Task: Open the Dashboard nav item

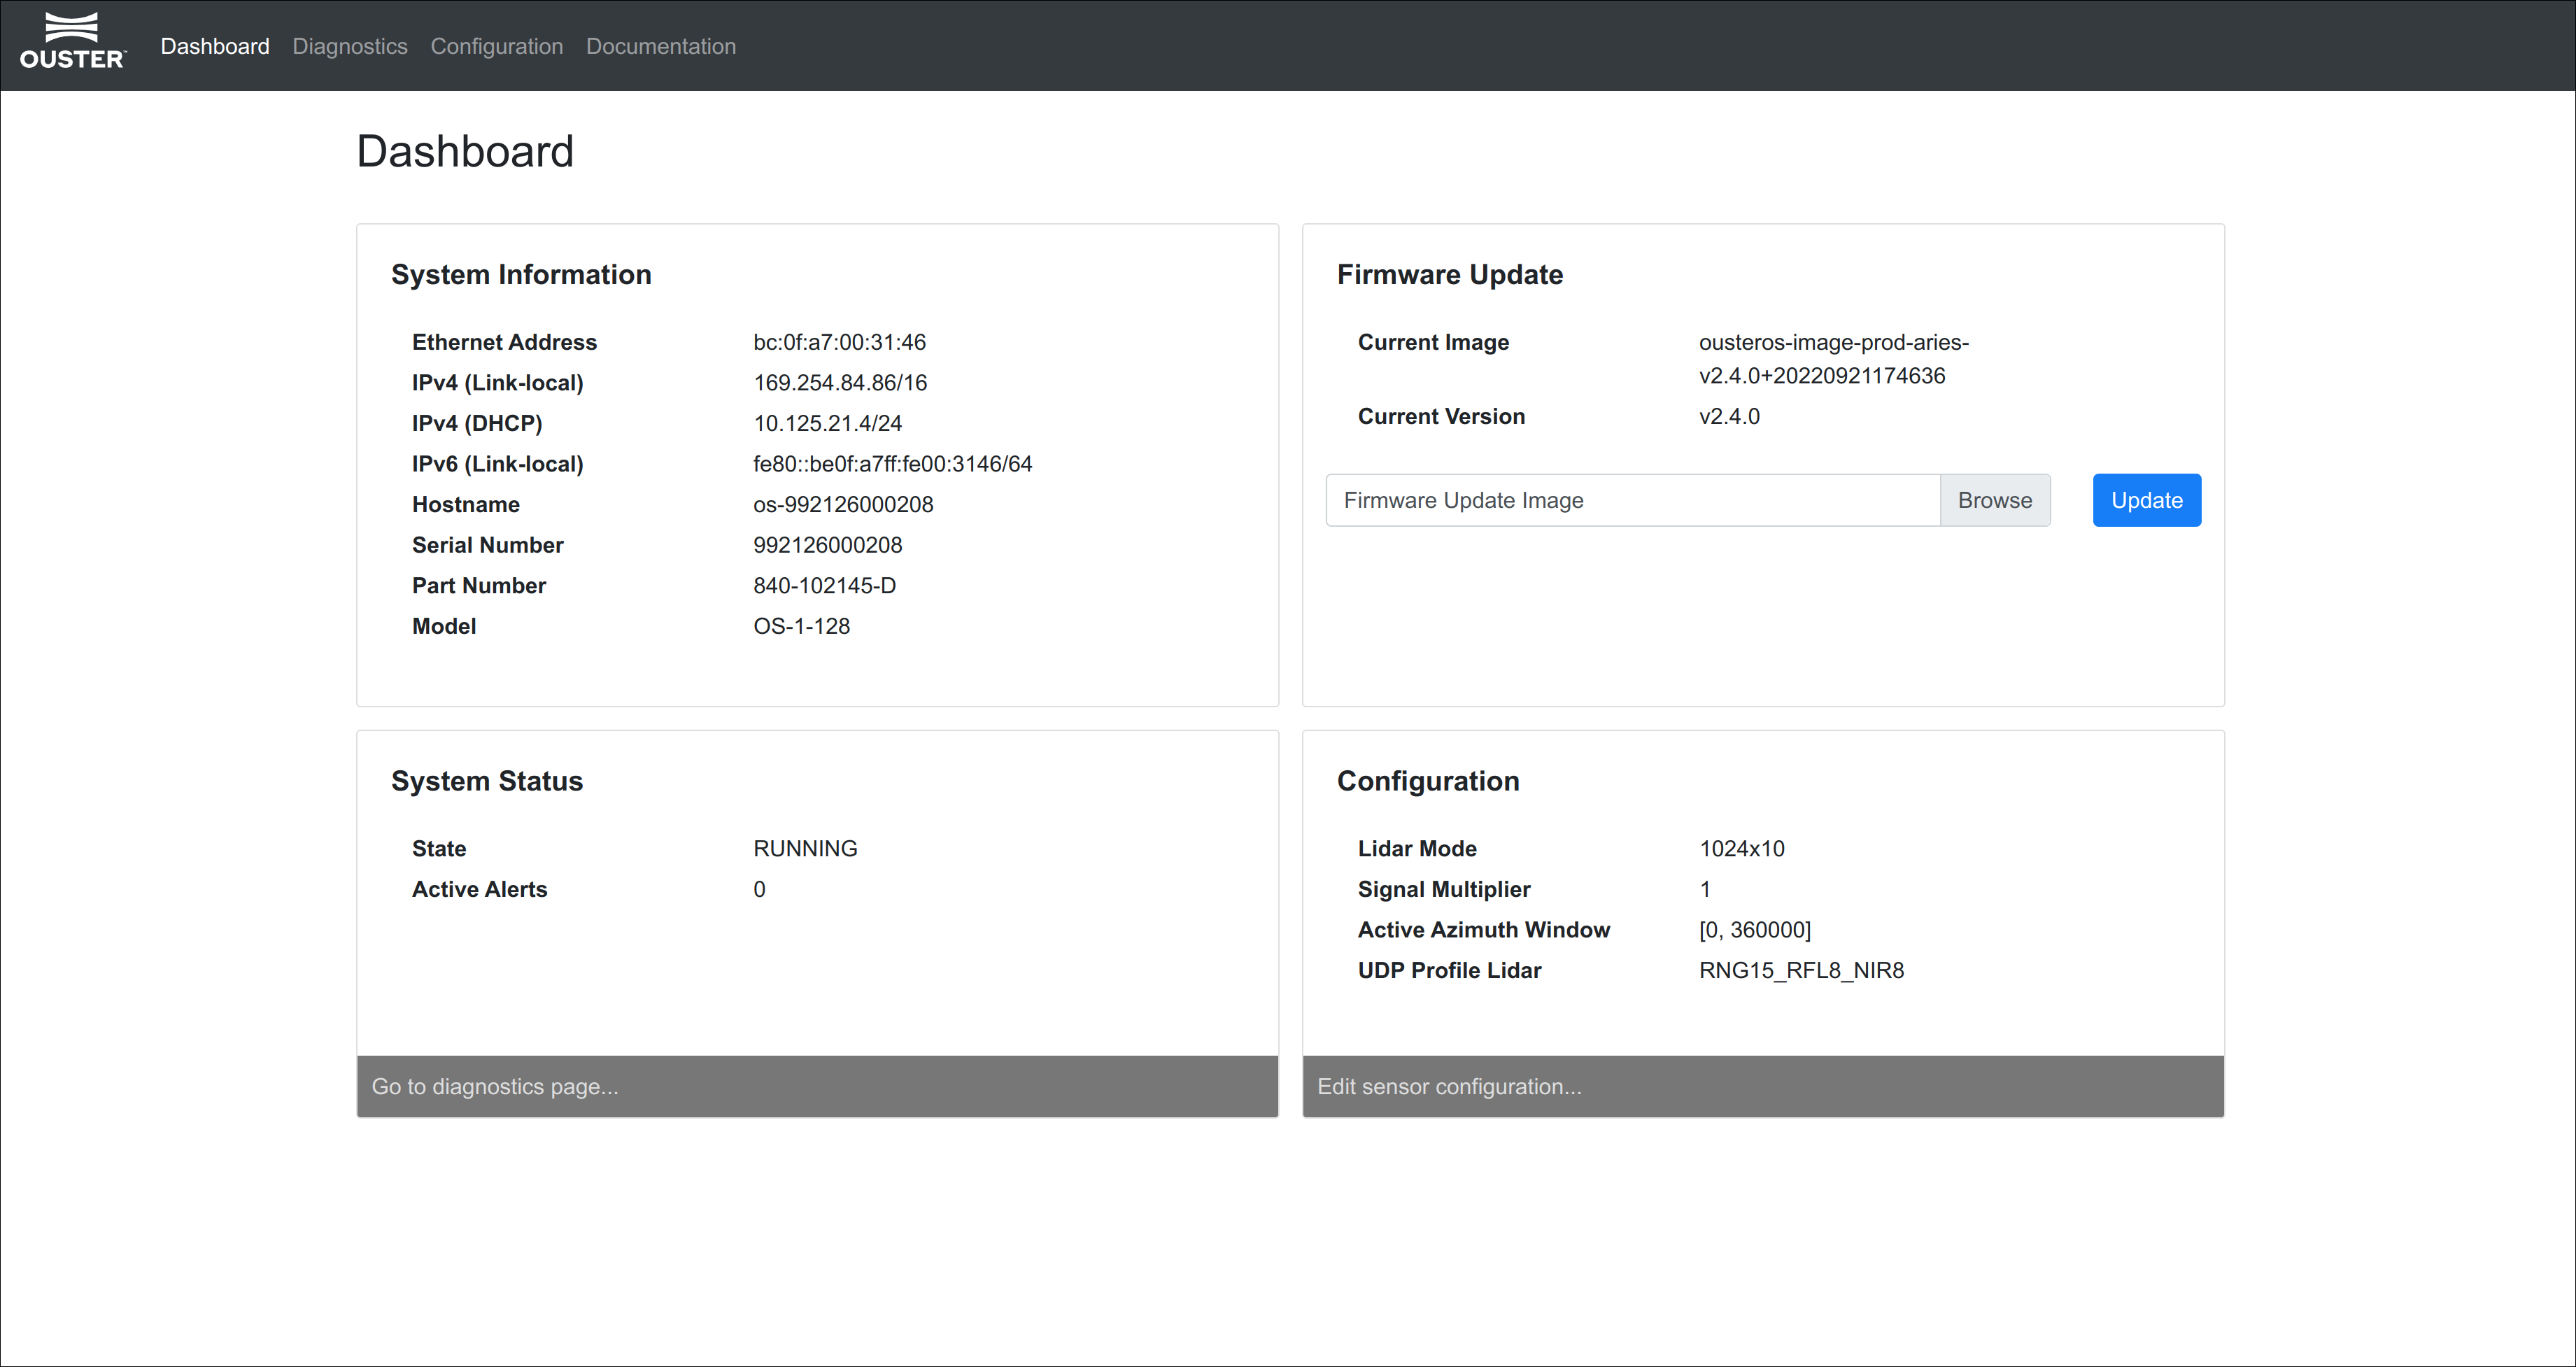Action: (215, 46)
